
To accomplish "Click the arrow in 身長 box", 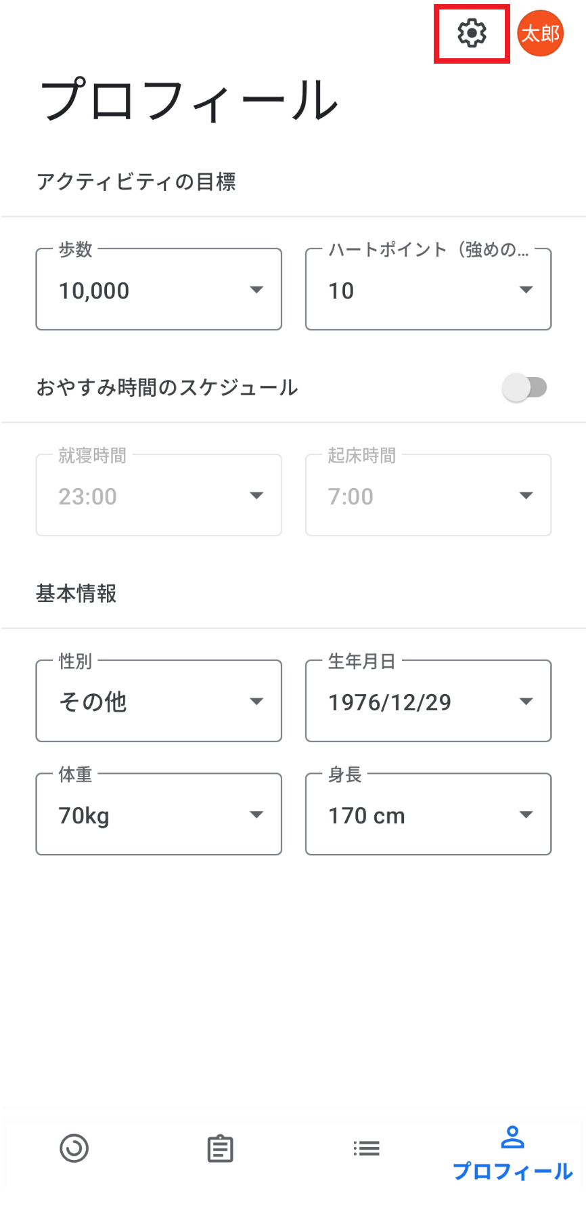I will (x=526, y=815).
